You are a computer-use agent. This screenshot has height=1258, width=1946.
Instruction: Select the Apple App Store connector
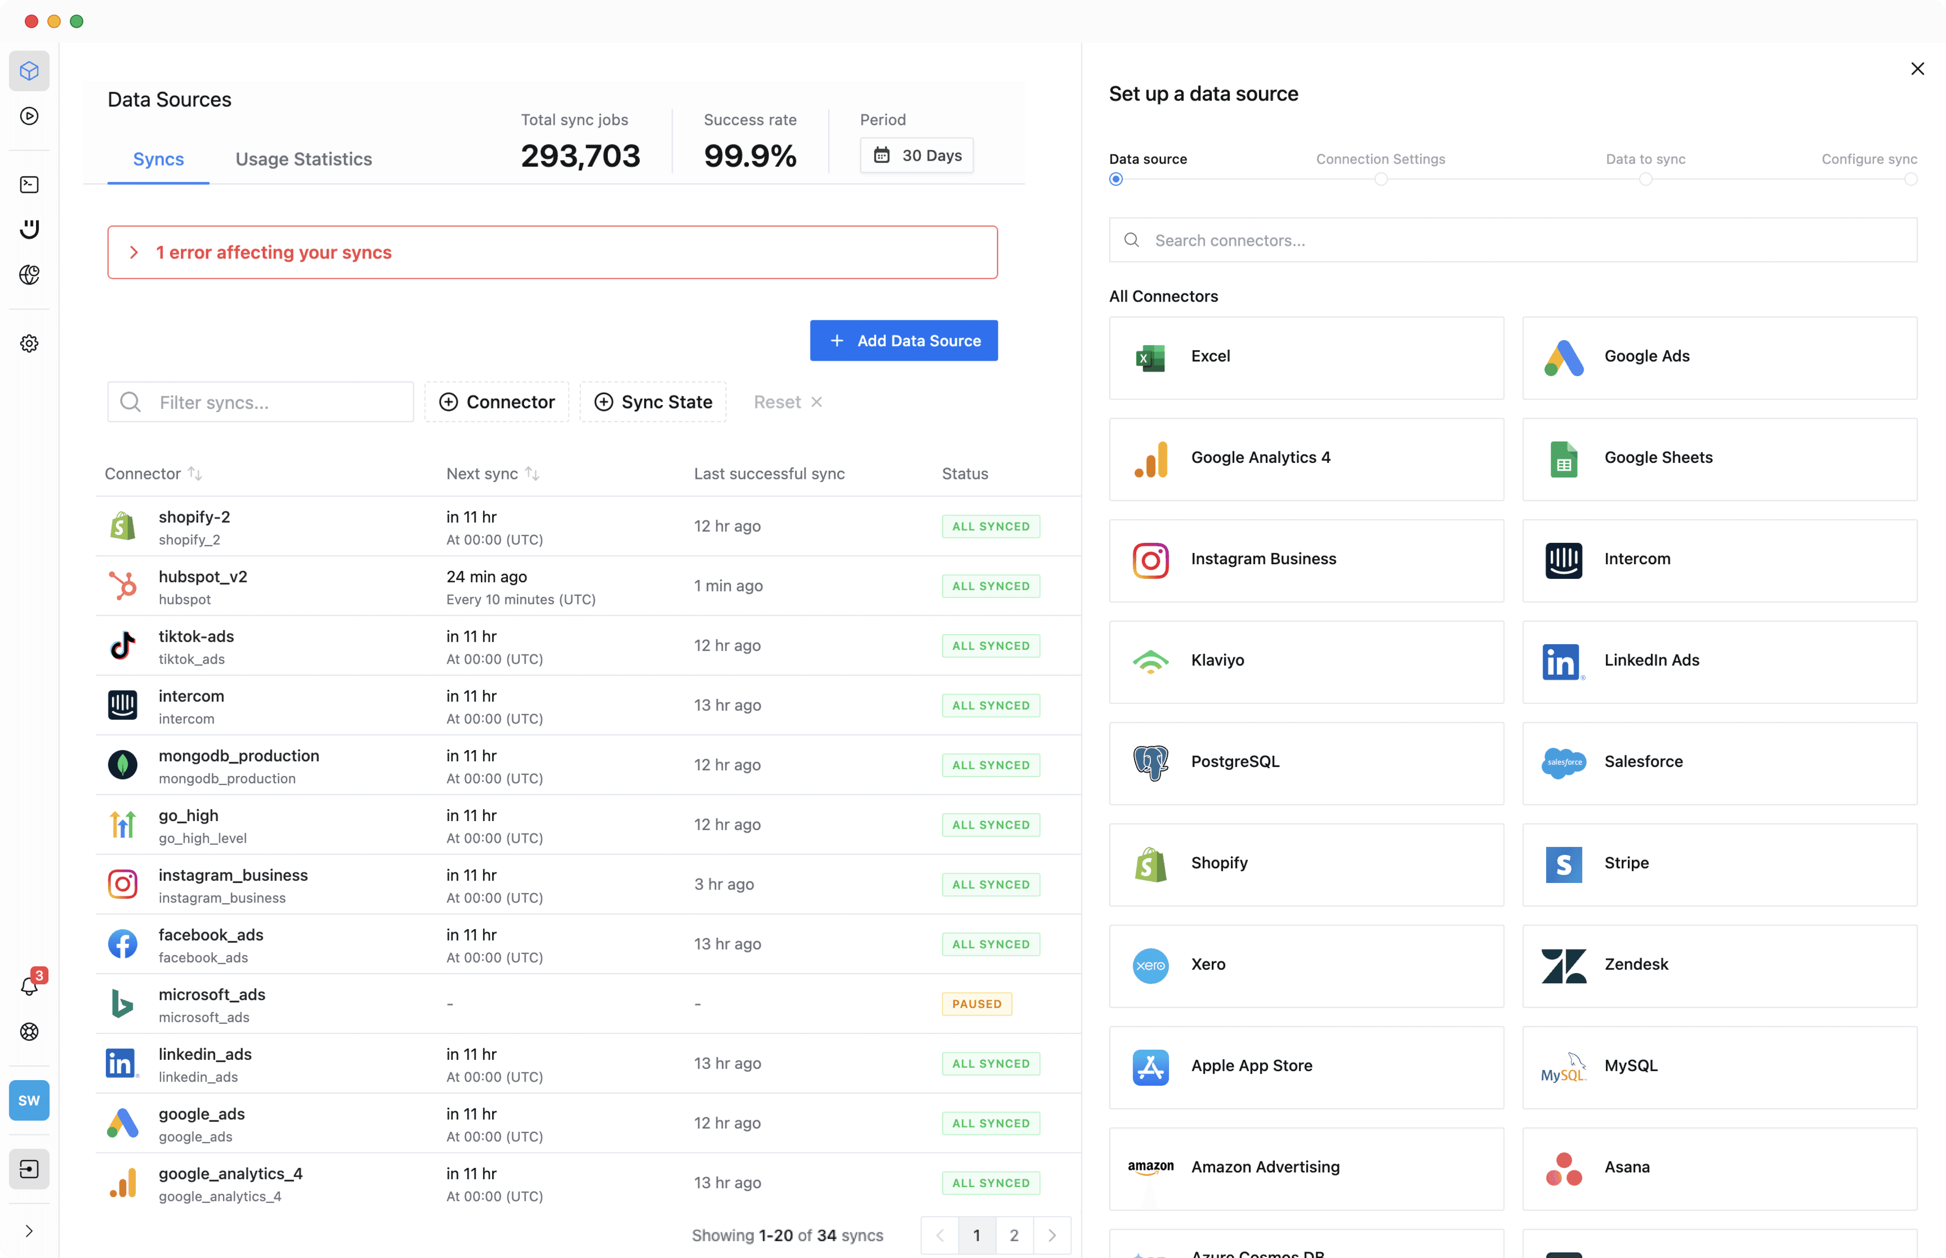pyautogui.click(x=1306, y=1067)
